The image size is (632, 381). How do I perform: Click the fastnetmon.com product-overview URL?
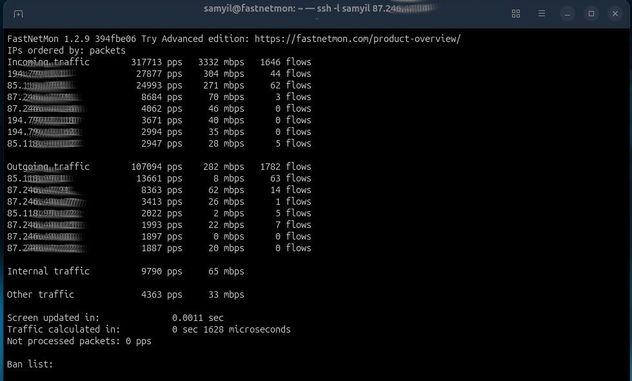357,39
